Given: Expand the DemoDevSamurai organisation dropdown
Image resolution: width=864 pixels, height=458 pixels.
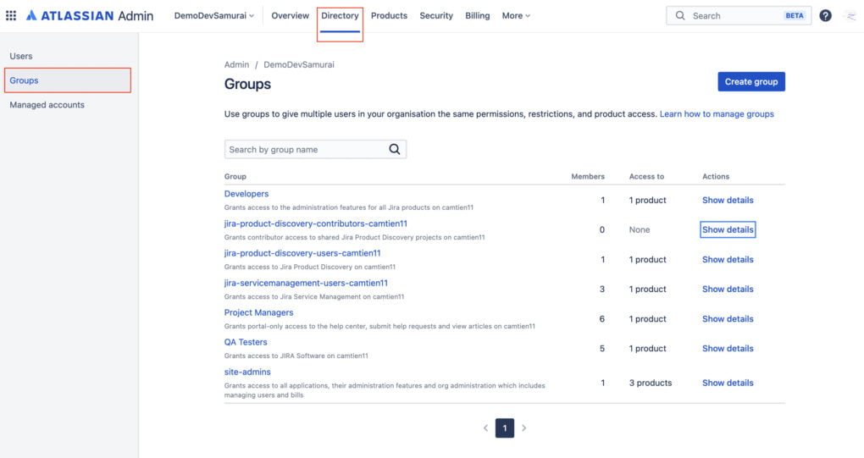Looking at the screenshot, I should [x=214, y=15].
